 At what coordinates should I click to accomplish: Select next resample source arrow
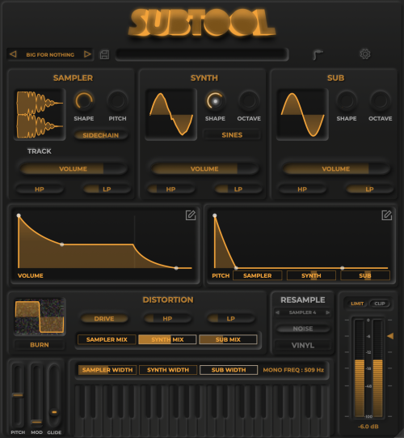tap(328, 313)
